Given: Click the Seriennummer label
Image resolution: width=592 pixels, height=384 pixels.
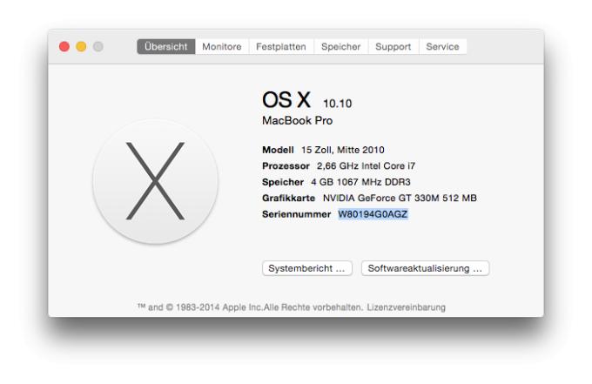Looking at the screenshot, I should [x=296, y=214].
